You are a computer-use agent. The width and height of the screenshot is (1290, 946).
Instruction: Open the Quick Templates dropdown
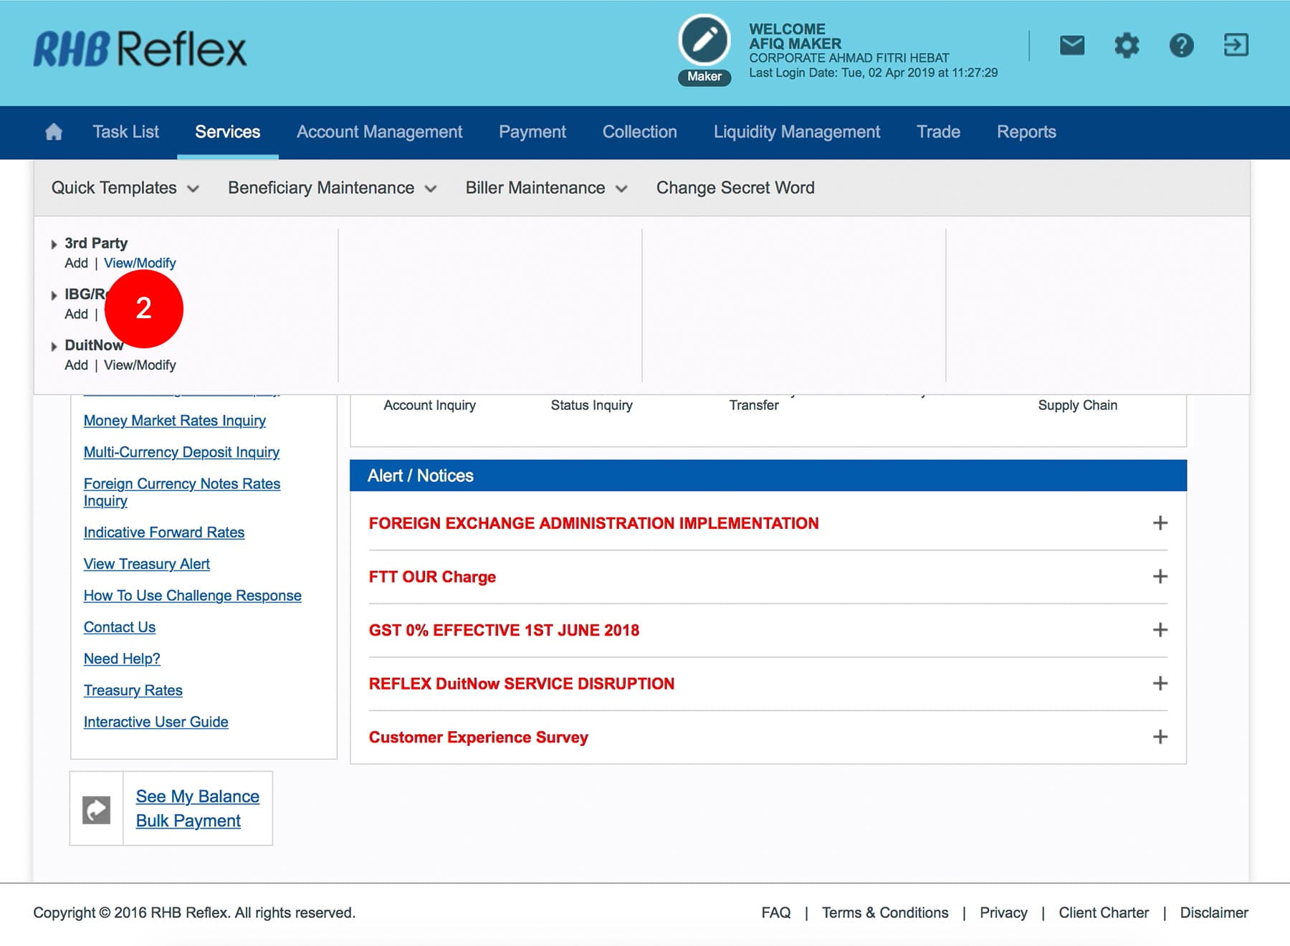125,188
